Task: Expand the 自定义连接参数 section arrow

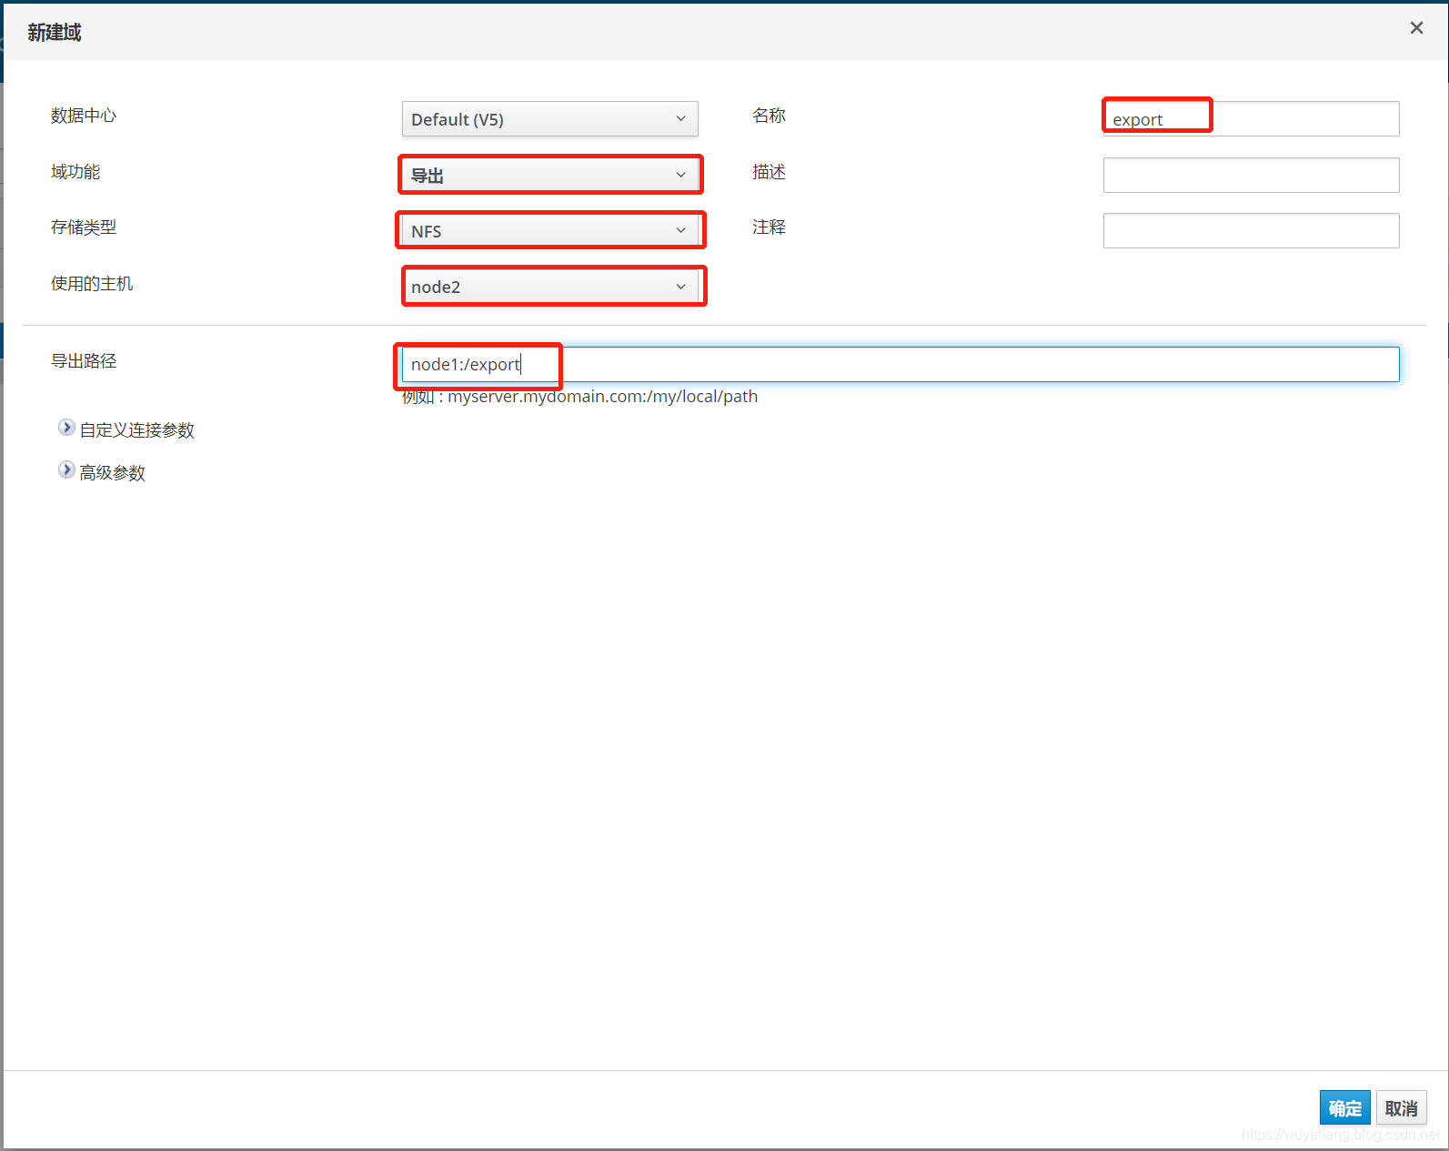Action: pos(66,428)
